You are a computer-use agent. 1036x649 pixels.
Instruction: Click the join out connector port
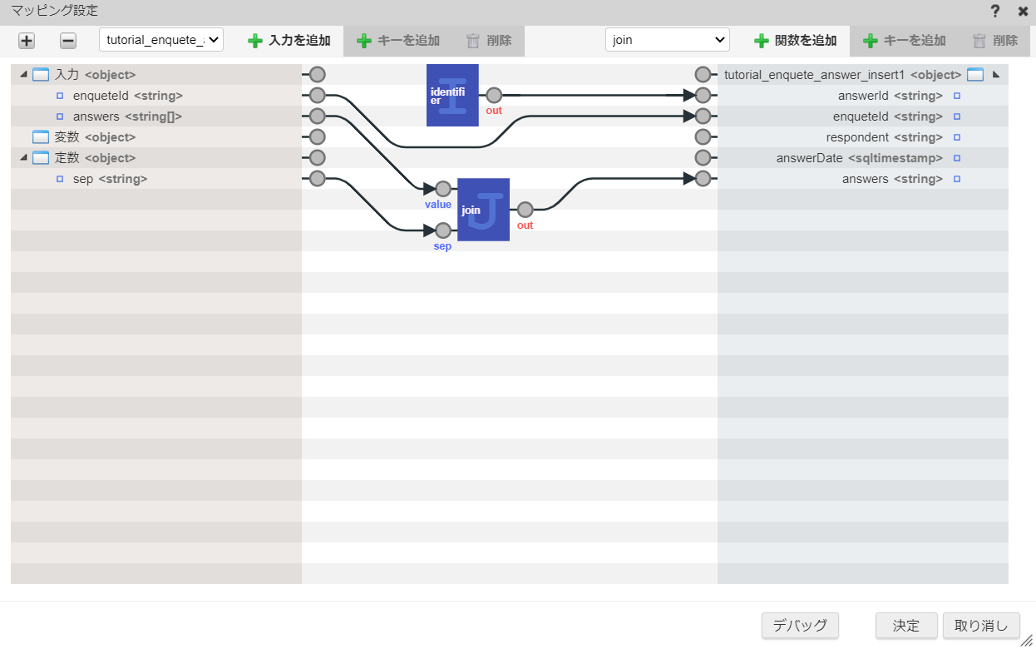pyautogui.click(x=525, y=210)
